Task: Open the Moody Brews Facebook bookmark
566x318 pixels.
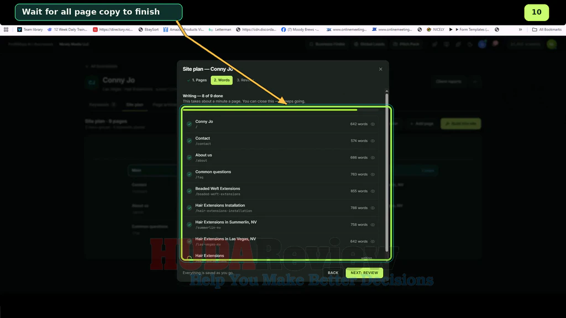Action: coord(300,30)
